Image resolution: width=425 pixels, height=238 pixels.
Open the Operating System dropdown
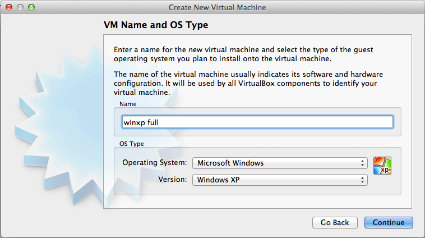[x=280, y=163]
